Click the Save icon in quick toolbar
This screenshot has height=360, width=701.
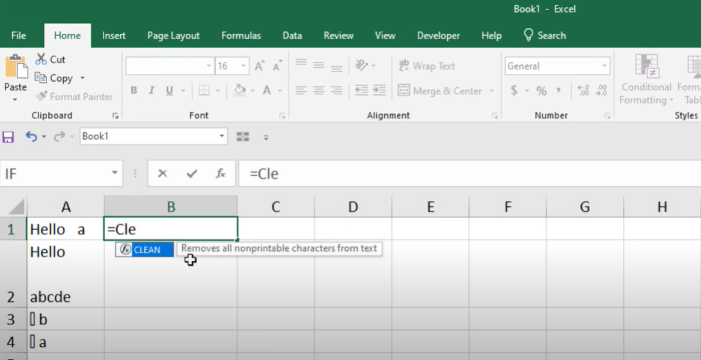pos(8,136)
